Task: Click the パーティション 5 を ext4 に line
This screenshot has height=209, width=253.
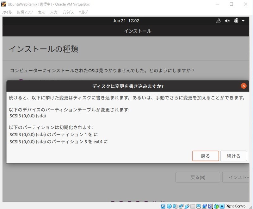Action: point(59,142)
